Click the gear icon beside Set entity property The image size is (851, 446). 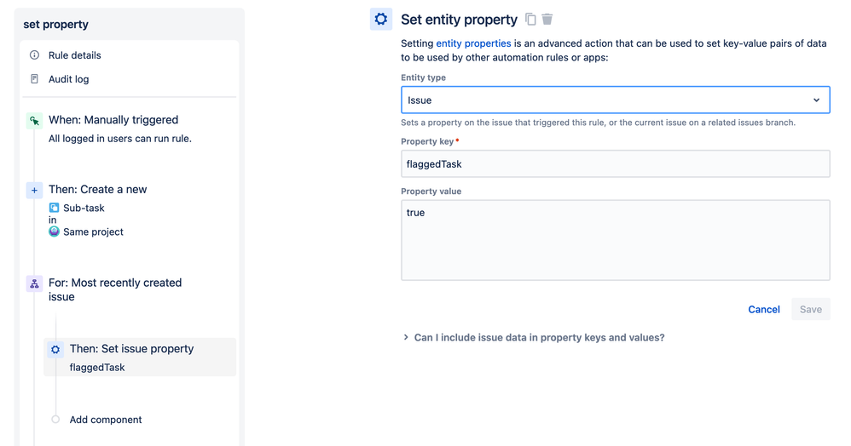point(380,20)
